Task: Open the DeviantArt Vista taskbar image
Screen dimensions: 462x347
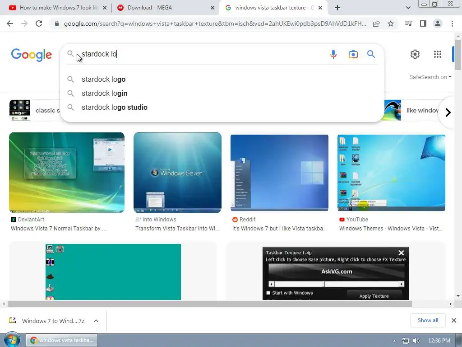Action: tap(67, 173)
